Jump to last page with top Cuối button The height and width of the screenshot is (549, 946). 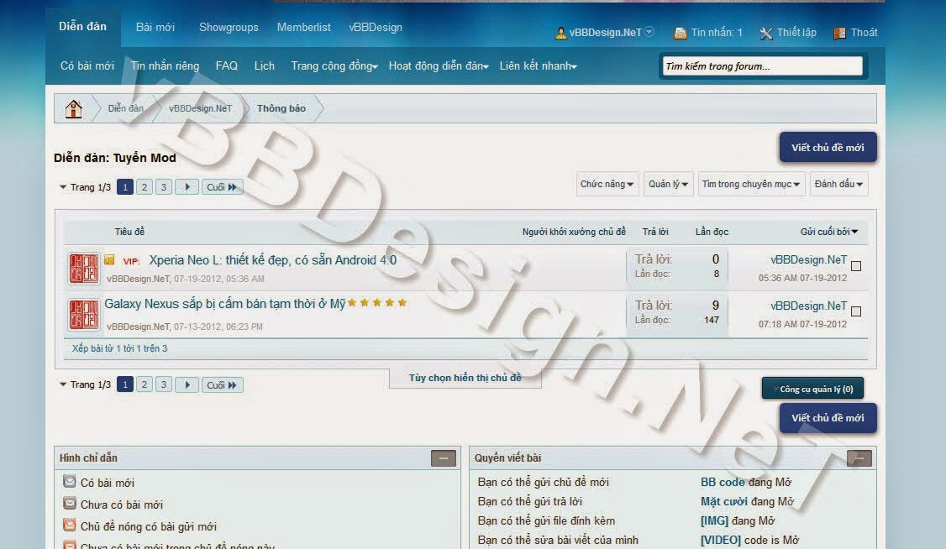point(222,187)
